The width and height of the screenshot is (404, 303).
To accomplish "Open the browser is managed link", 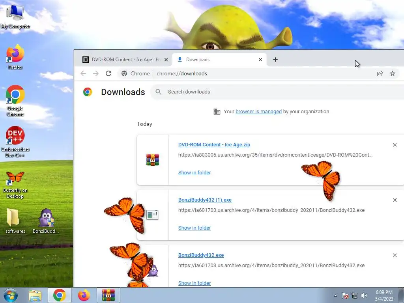I will (x=258, y=112).
